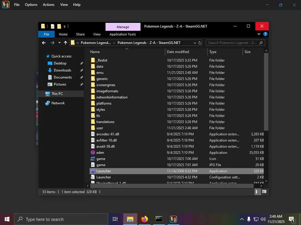Open the Application Tools tab
Image resolution: width=301 pixels, height=225 pixels.
tap(123, 34)
